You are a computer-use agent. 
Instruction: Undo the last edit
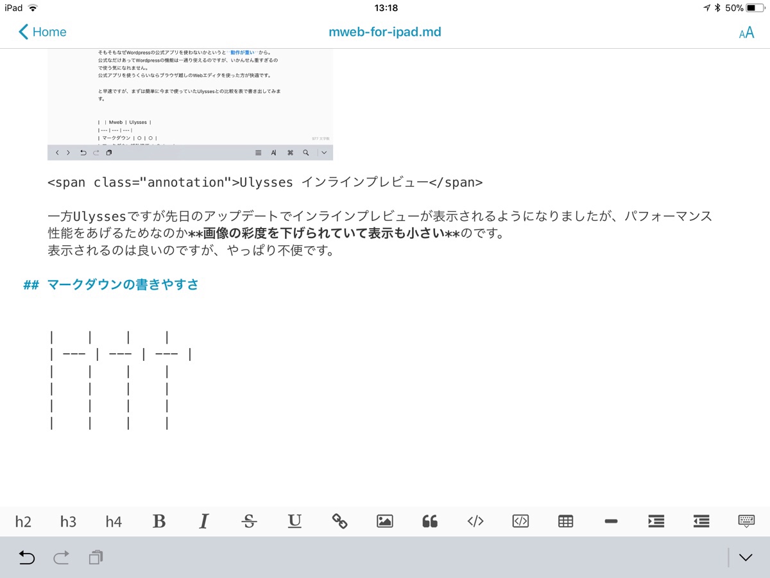click(26, 557)
